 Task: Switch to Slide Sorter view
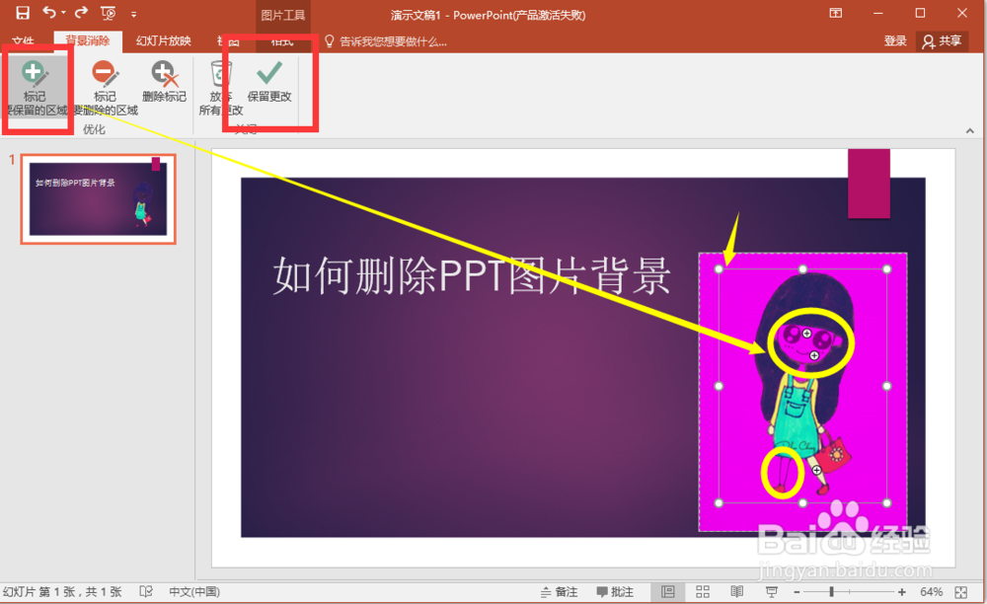(703, 590)
